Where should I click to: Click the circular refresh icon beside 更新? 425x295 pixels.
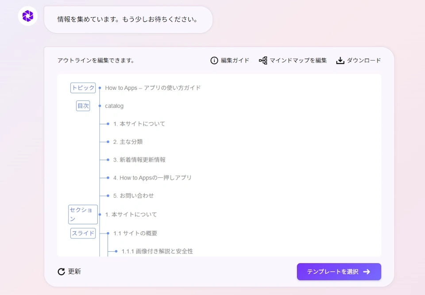tap(62, 272)
